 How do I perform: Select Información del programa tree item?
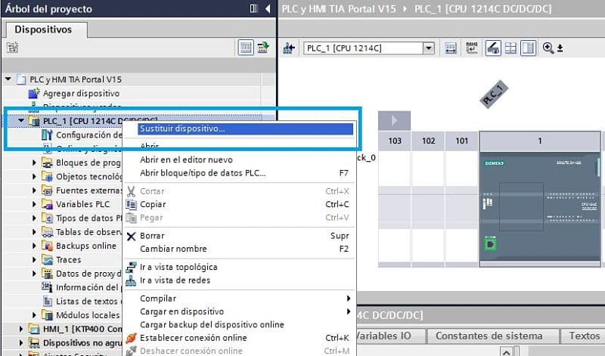click(88, 288)
